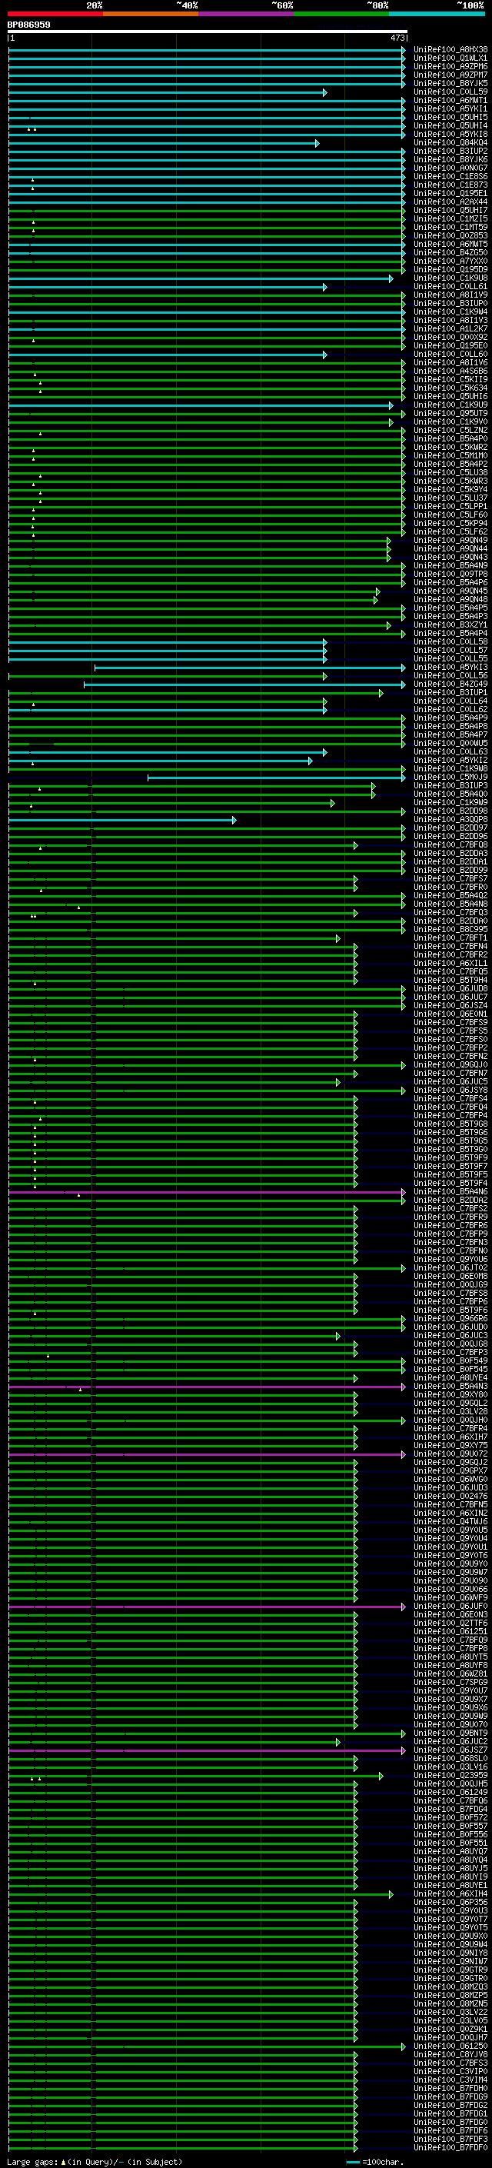The width and height of the screenshot is (492, 2168).
Task: Click hit label UniRef100_A8MX38
Action: pyautogui.click(x=450, y=50)
